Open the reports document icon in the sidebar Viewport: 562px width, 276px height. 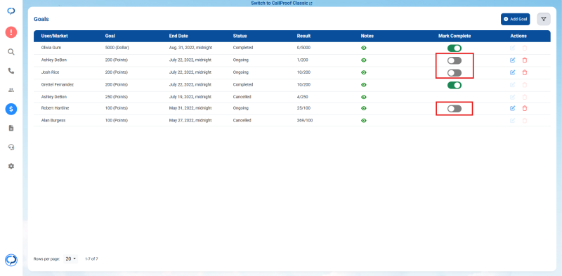11,128
